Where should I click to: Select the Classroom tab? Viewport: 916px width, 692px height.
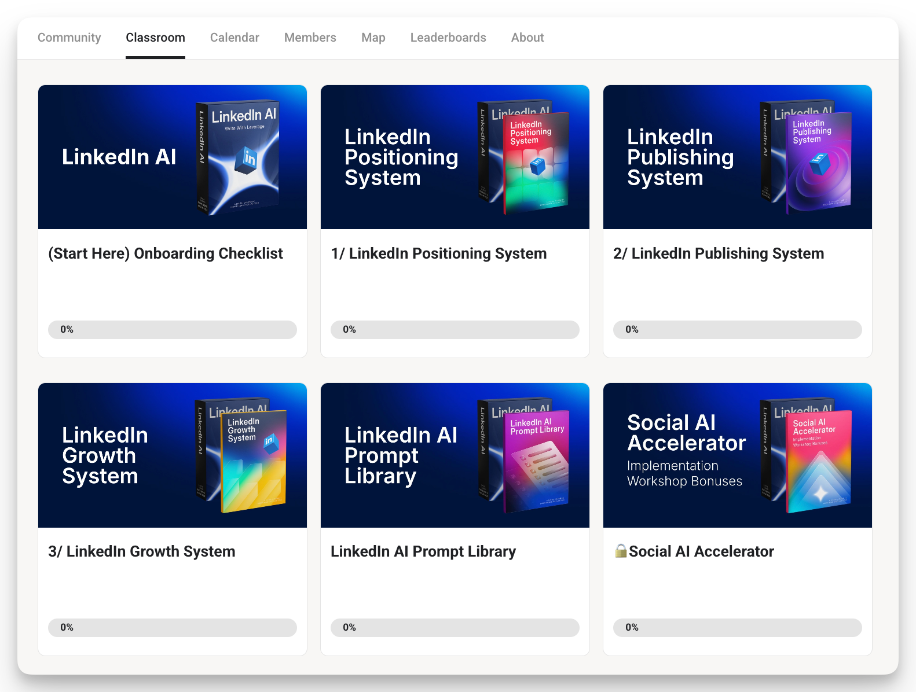coord(155,38)
